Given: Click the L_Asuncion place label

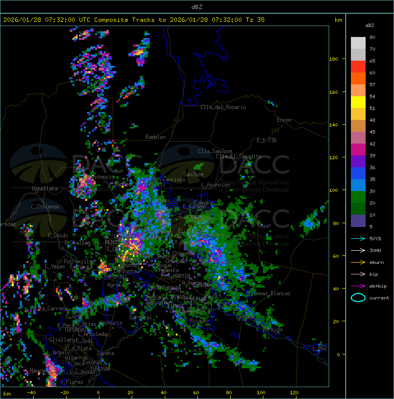Looking at the screenshot, I should point(215,185).
